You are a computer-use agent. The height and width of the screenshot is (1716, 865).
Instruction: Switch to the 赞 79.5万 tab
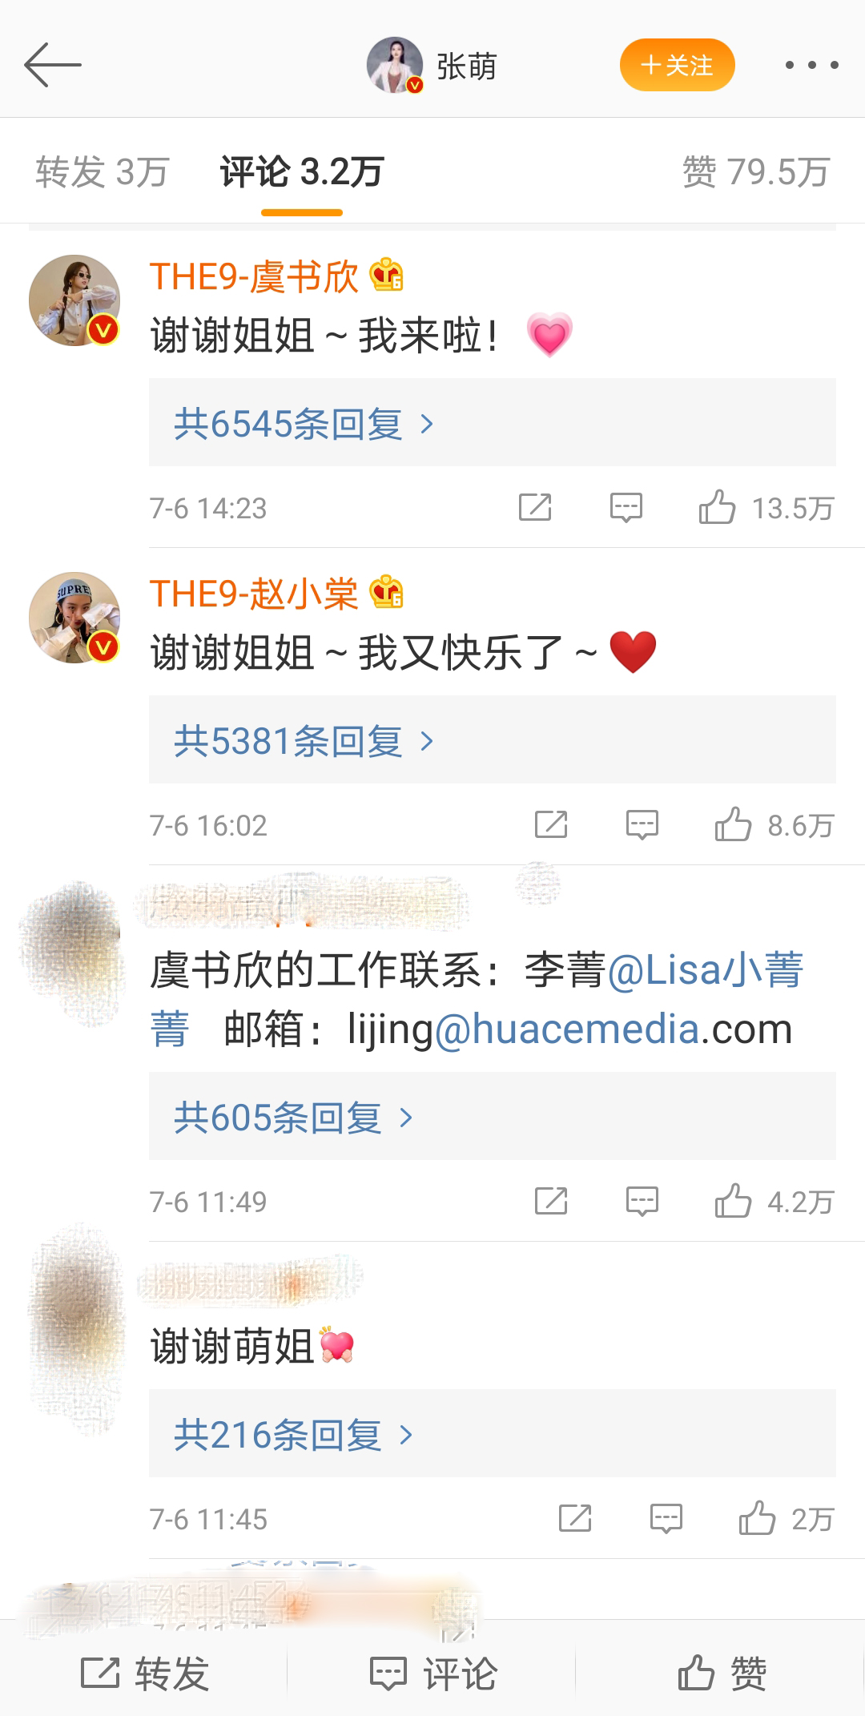tap(755, 172)
